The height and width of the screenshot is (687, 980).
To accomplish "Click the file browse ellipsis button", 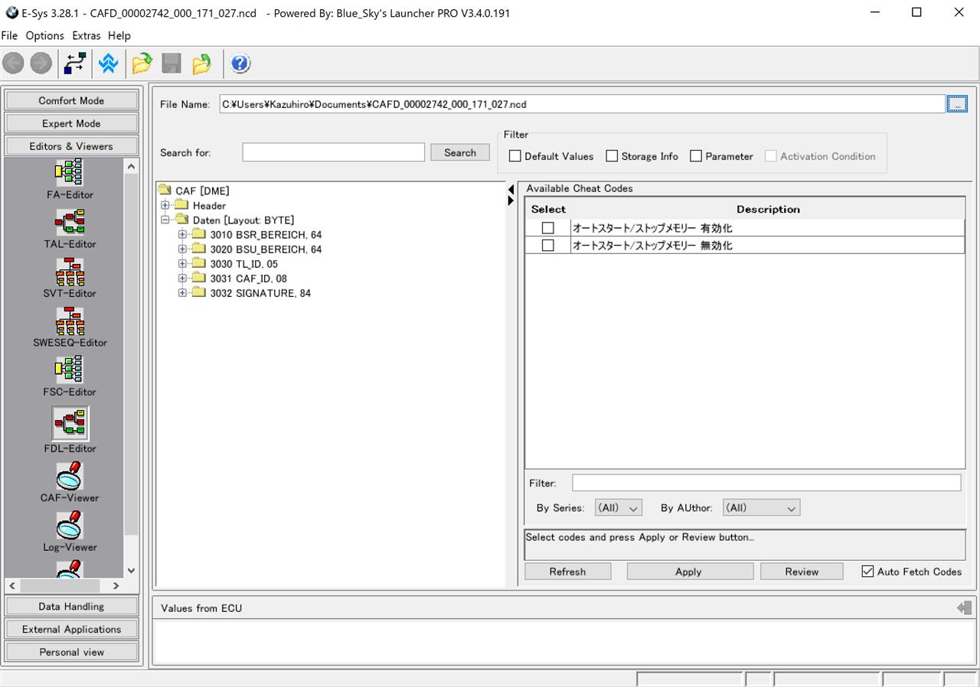I will point(957,104).
